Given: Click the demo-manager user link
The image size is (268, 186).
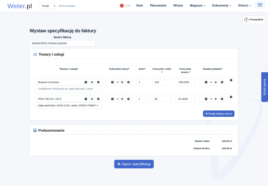Looking at the screenshot, I should click(67, 6).
